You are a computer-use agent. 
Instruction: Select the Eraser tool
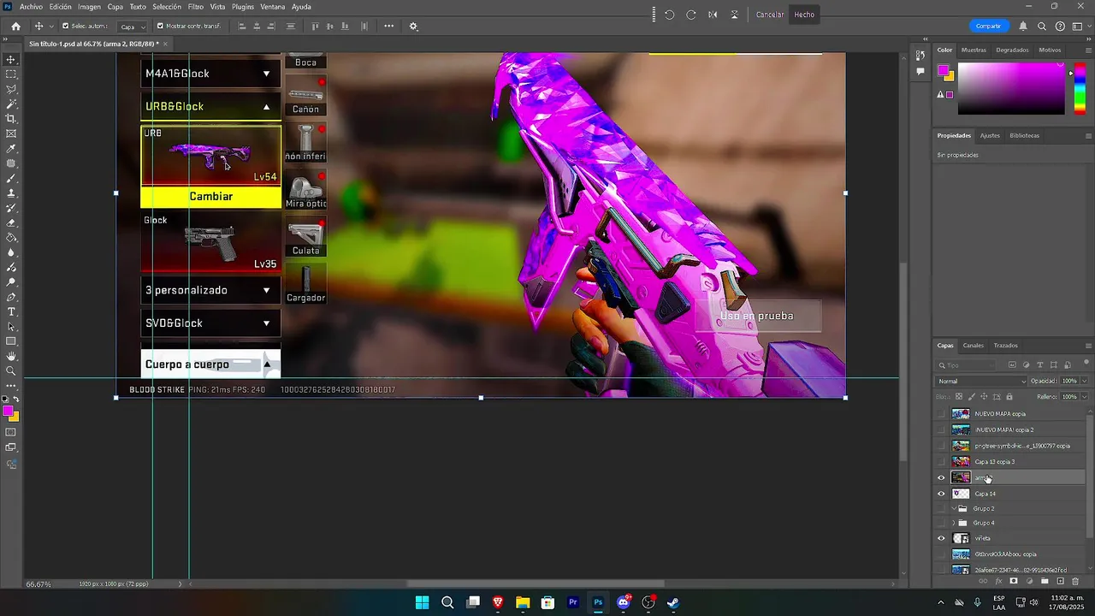[x=11, y=222]
